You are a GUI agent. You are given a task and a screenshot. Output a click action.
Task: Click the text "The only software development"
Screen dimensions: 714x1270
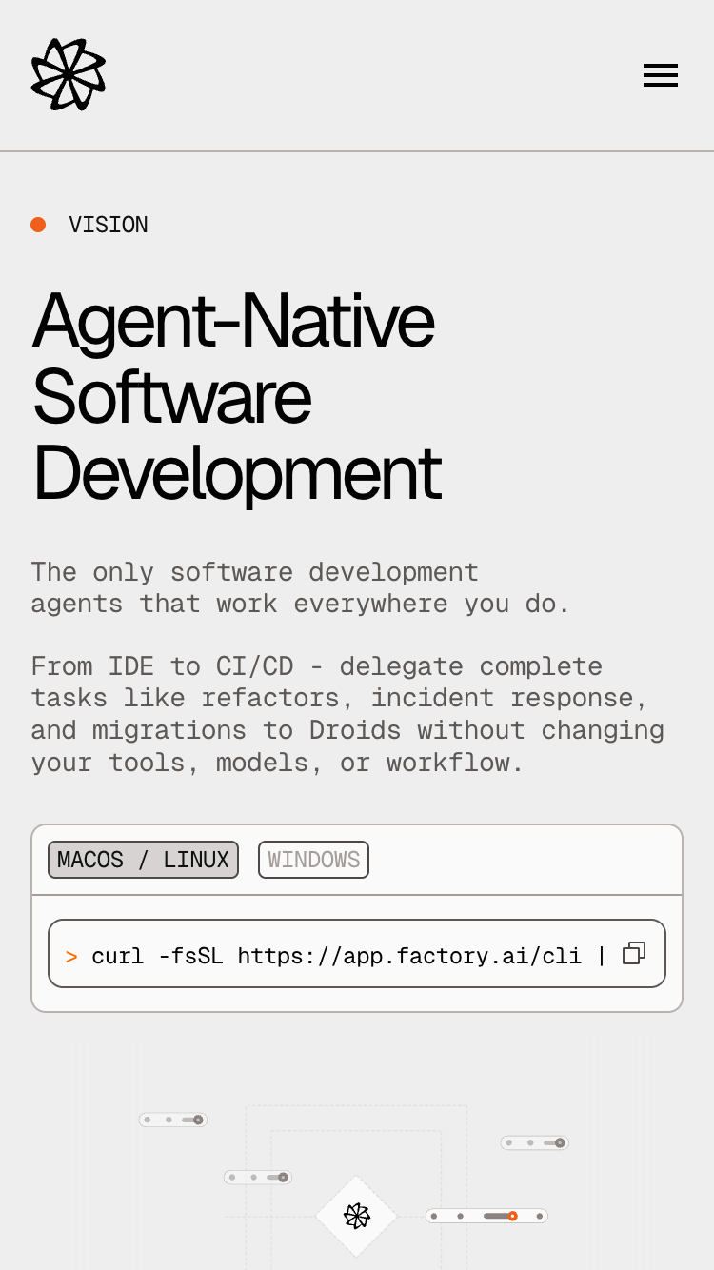click(254, 572)
